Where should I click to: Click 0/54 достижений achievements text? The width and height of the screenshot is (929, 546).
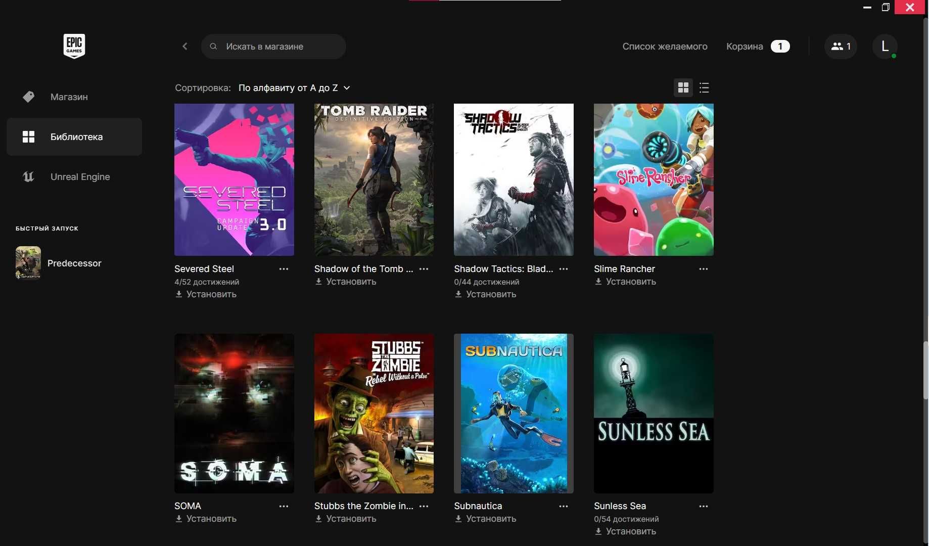(x=626, y=519)
